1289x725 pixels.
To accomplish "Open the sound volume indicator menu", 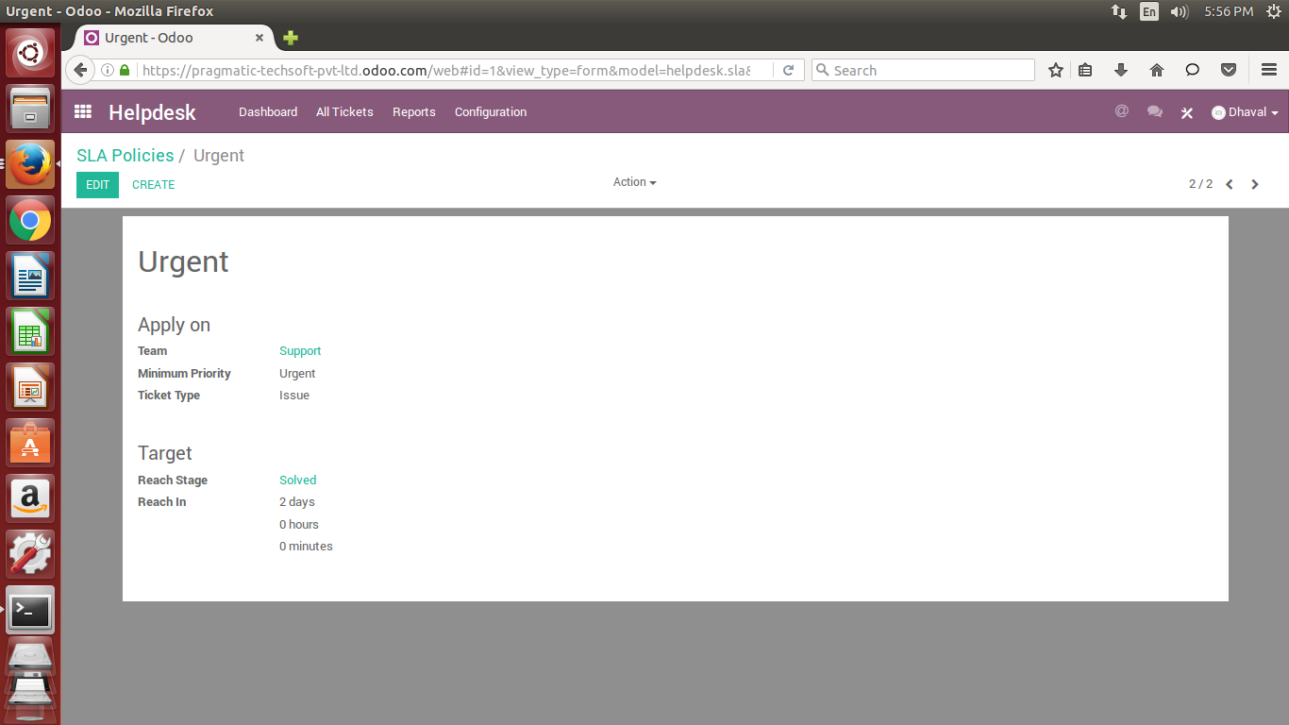I will tap(1179, 11).
